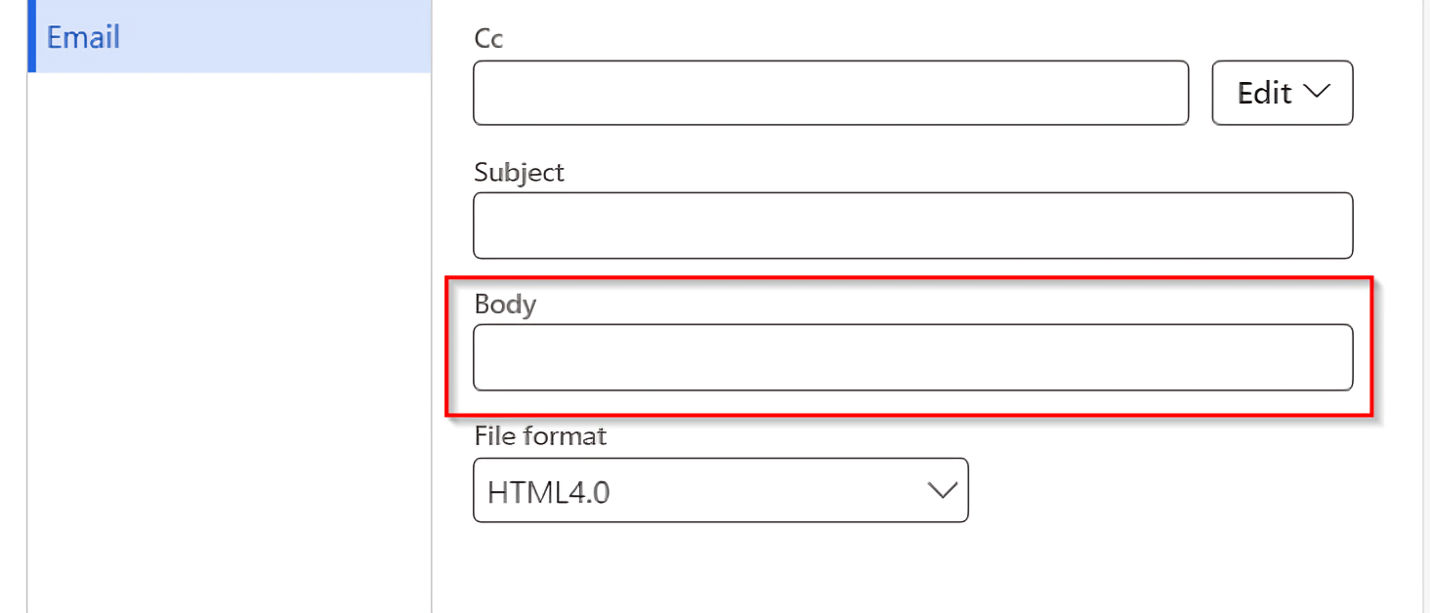Click the File format label

539,436
